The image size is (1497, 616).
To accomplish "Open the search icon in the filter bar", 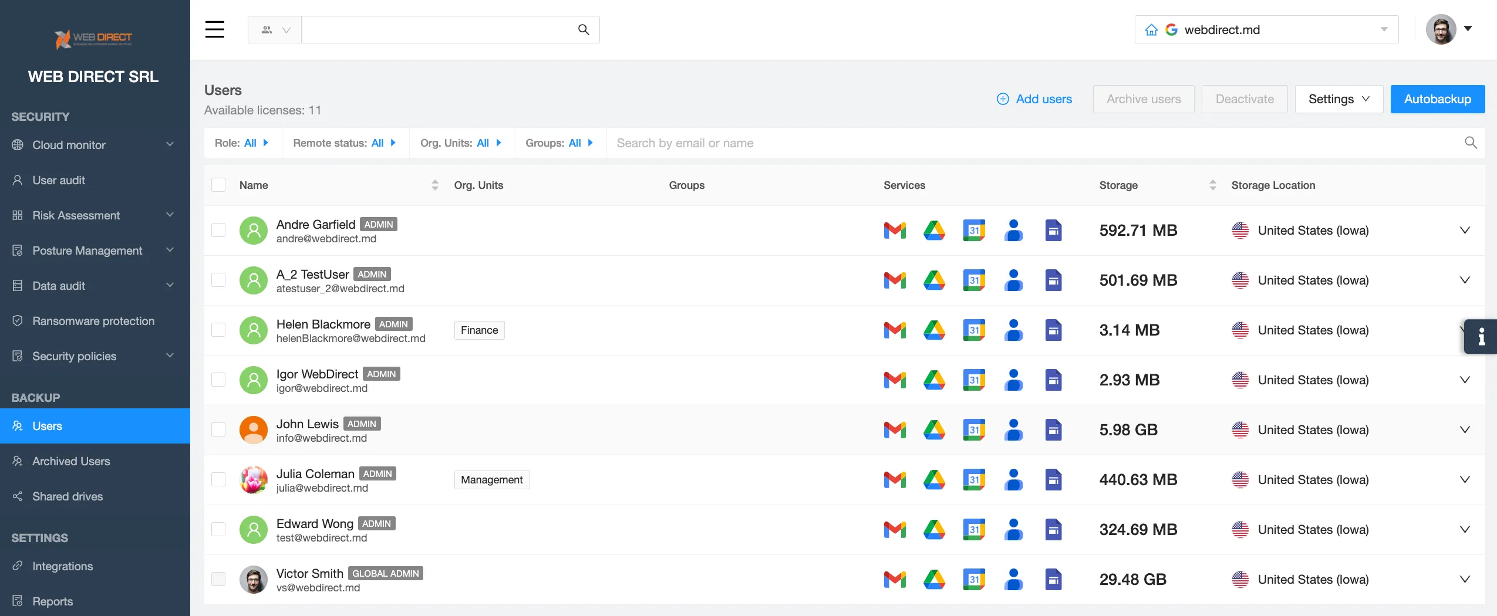I will pyautogui.click(x=1471, y=143).
